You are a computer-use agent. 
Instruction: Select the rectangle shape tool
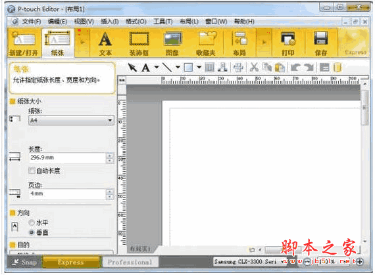(188, 68)
